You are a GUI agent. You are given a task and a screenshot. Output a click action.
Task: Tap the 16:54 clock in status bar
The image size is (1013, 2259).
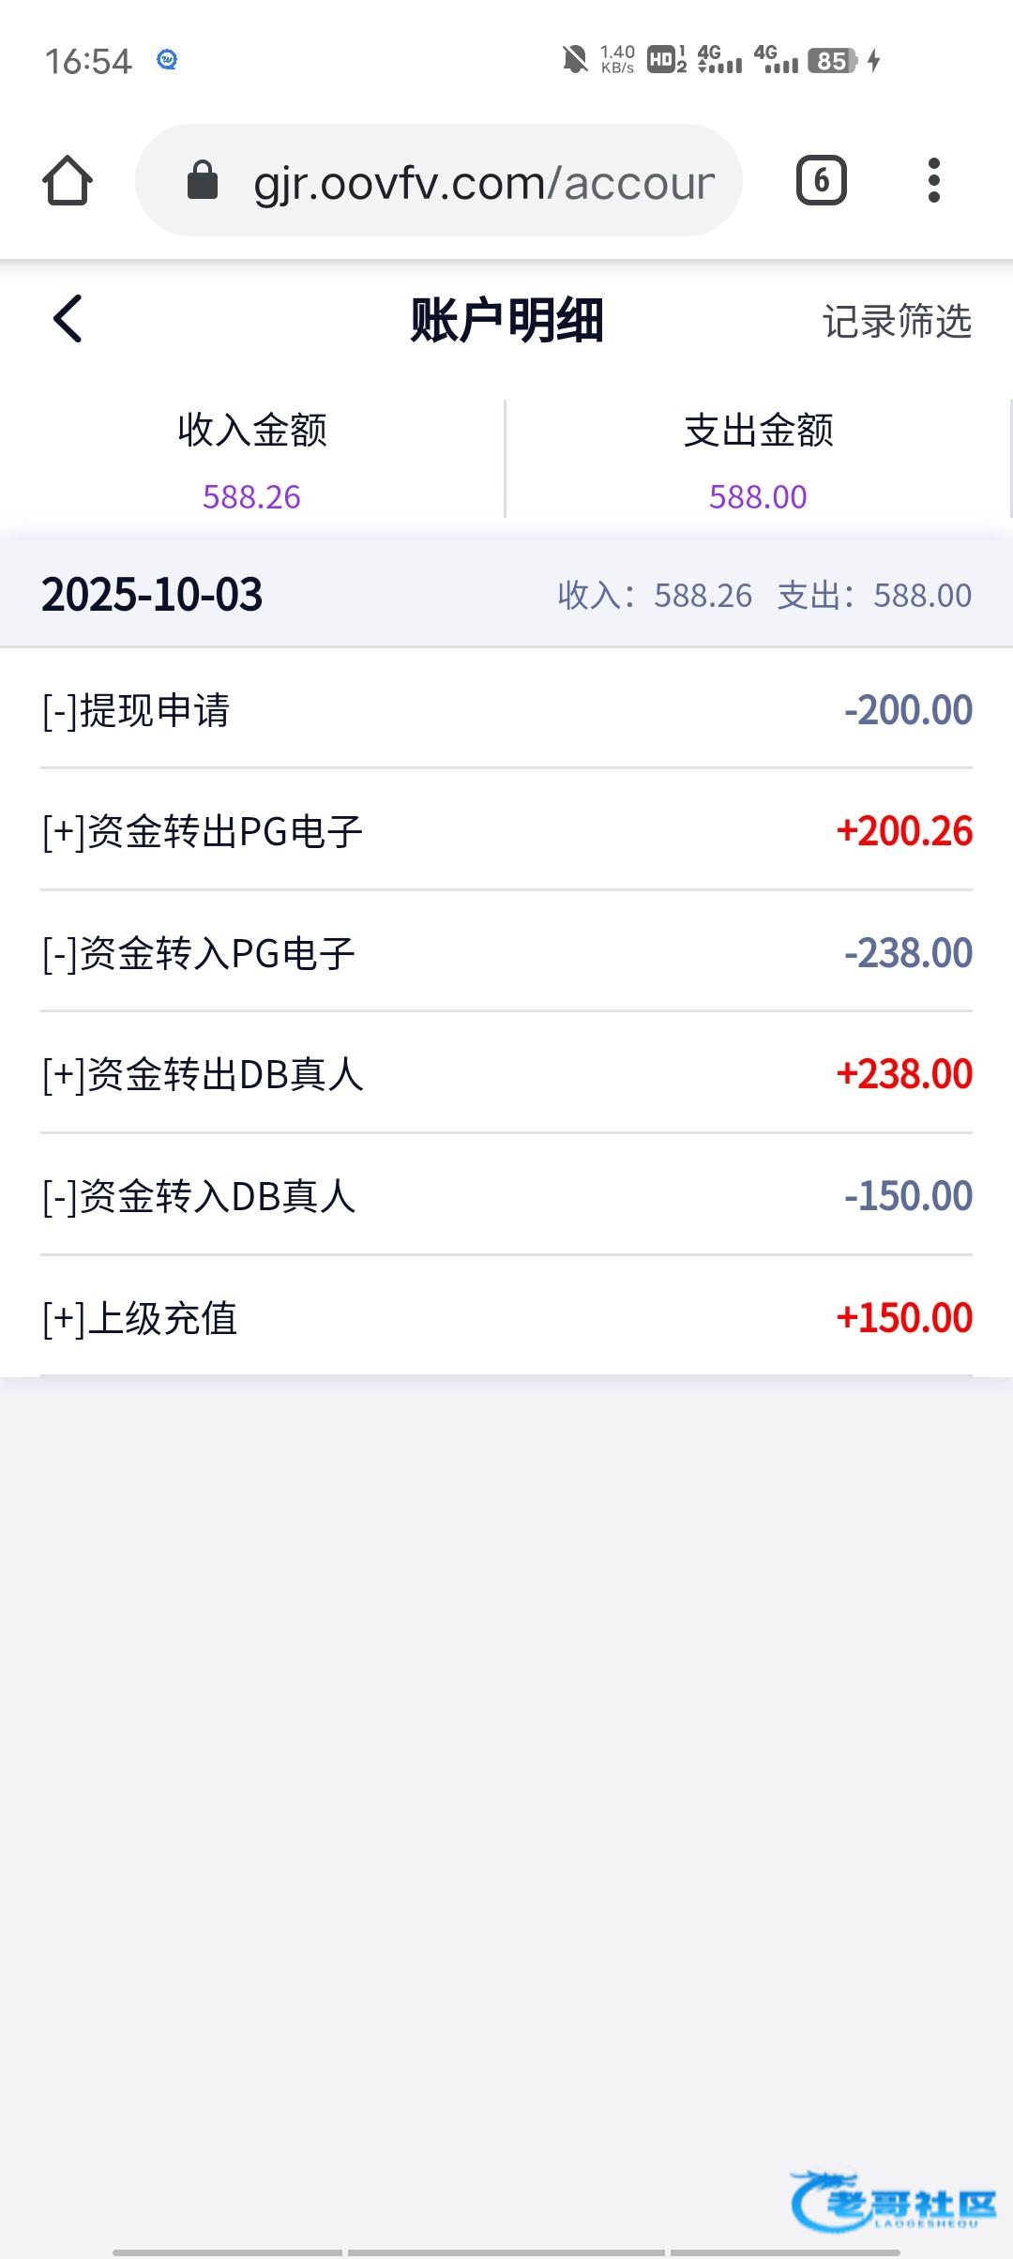click(x=88, y=62)
